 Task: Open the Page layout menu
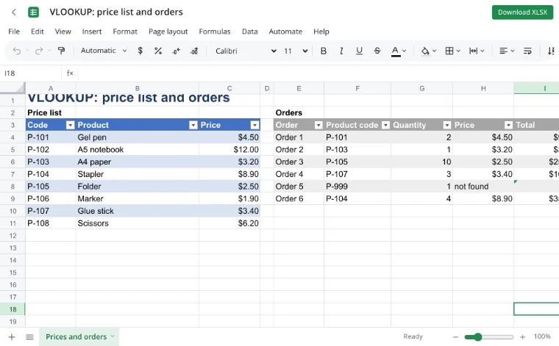point(168,32)
